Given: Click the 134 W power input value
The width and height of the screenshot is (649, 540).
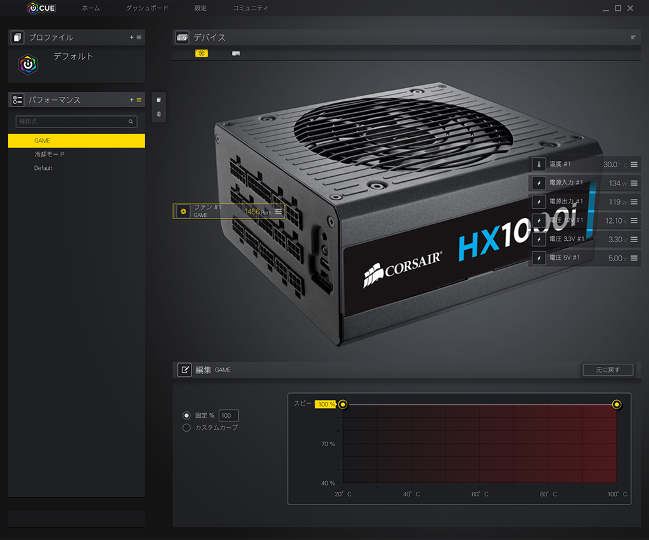Looking at the screenshot, I should tap(618, 183).
